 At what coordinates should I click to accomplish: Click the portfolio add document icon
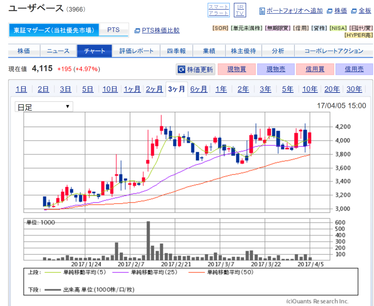[262, 11]
